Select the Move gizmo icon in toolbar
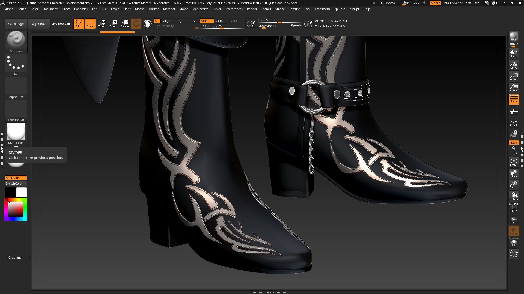The image size is (524, 294). pos(102,24)
